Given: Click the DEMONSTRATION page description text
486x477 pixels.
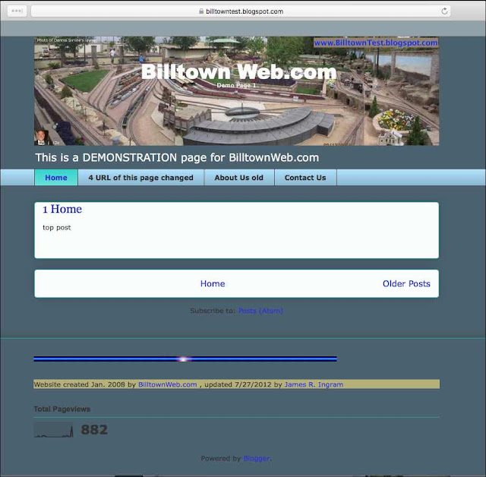Looking at the screenshot, I should click(177, 157).
